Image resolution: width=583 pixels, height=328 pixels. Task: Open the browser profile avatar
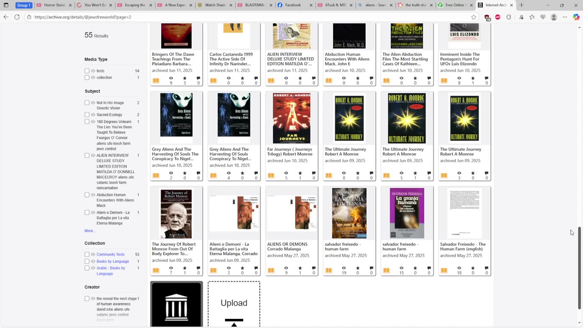click(x=554, y=17)
